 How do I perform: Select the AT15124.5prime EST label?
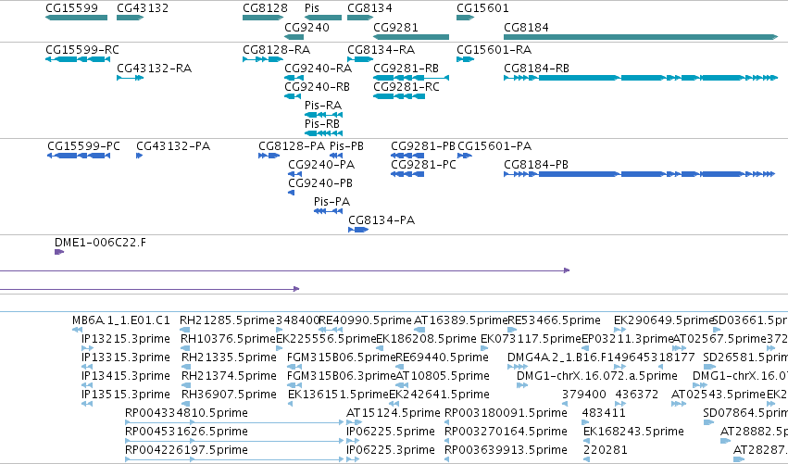(394, 413)
